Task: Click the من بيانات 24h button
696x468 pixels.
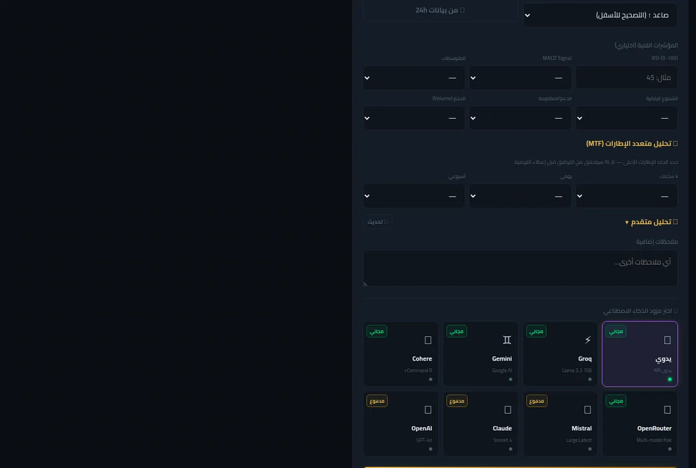Action: pyautogui.click(x=440, y=10)
